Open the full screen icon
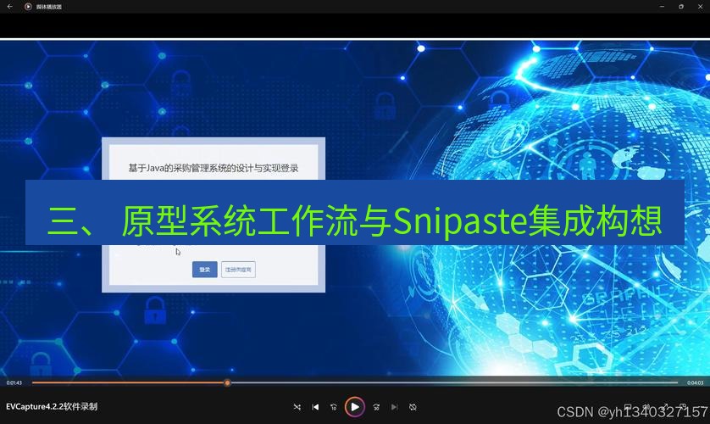The height and width of the screenshot is (424, 710). [x=666, y=406]
